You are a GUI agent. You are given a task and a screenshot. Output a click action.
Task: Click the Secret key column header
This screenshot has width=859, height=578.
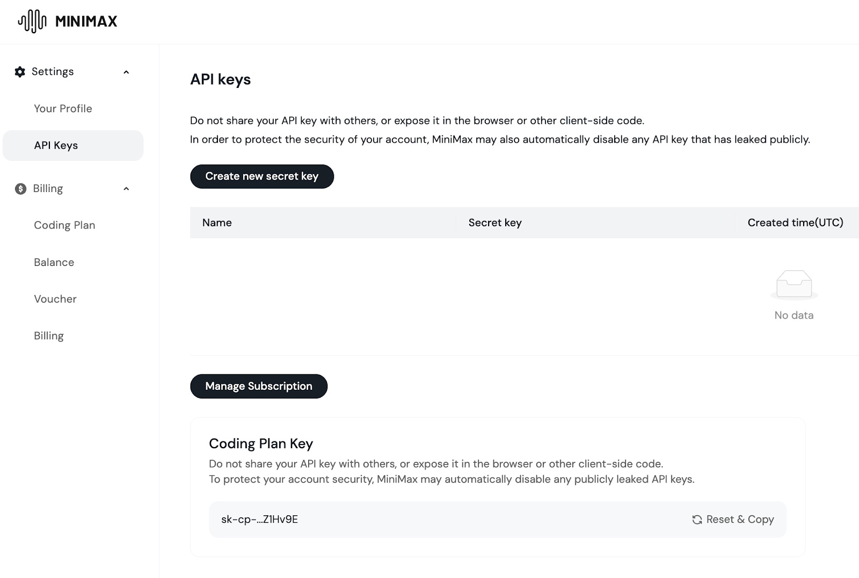point(494,223)
